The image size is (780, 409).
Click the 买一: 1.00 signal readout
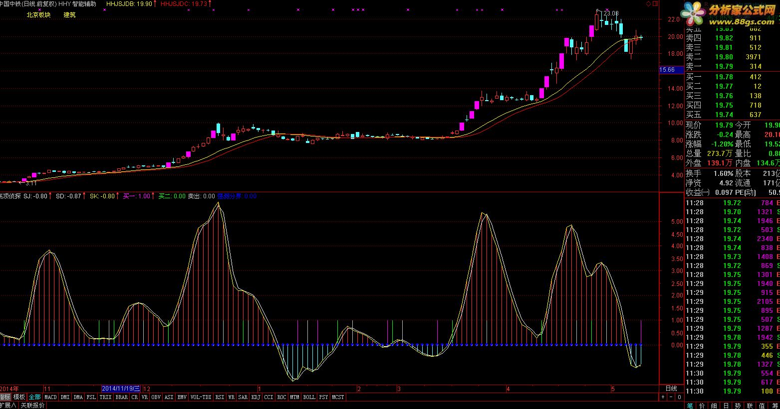point(136,196)
